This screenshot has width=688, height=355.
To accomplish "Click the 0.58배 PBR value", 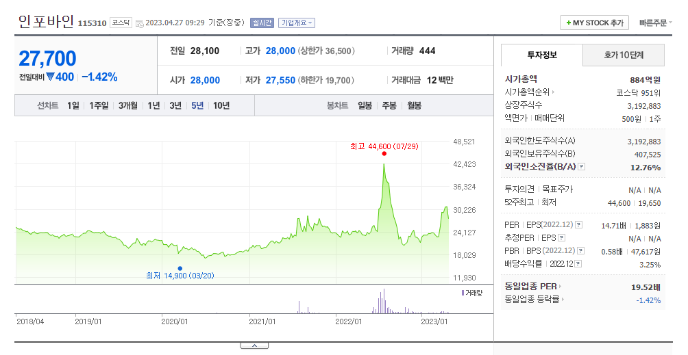I will (x=612, y=252).
